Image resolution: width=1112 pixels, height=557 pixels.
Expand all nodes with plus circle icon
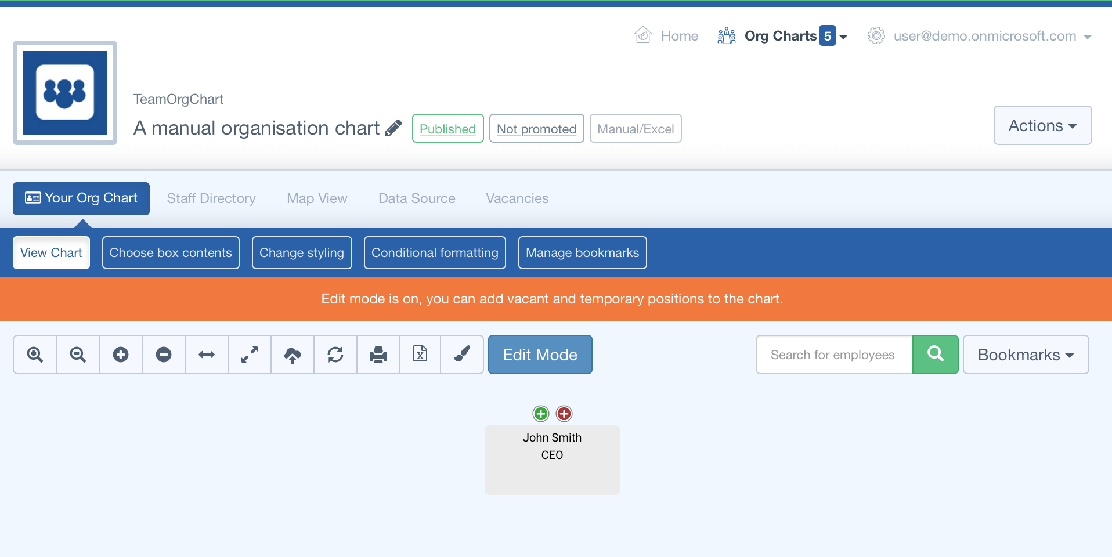121,355
